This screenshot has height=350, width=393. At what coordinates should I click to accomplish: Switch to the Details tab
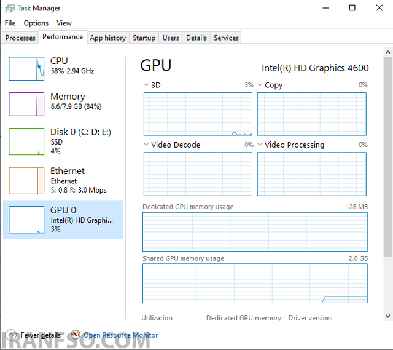tap(196, 38)
